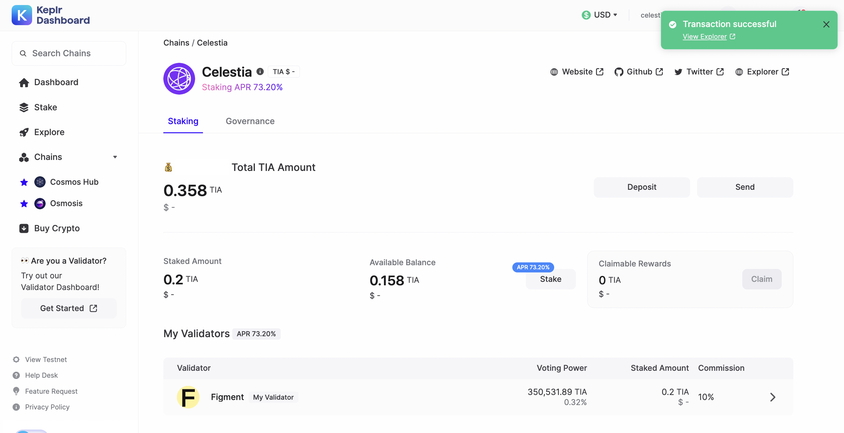Click the TIA price badge
The width and height of the screenshot is (844, 433).
[x=284, y=72]
